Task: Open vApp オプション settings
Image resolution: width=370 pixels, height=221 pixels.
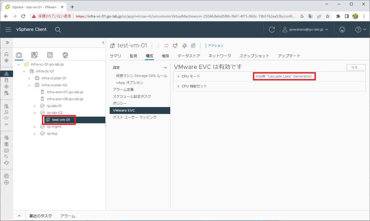Action: pyautogui.click(x=129, y=82)
